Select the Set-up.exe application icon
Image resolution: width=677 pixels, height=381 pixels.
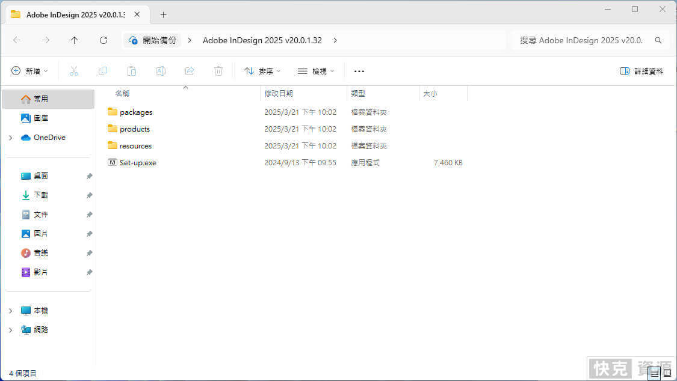point(113,162)
